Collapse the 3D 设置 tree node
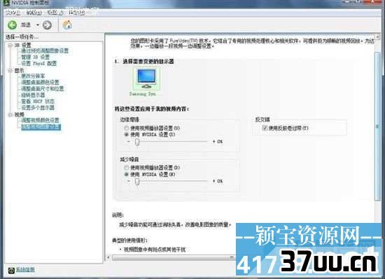This screenshot has height=279, width=385. coord(10,45)
